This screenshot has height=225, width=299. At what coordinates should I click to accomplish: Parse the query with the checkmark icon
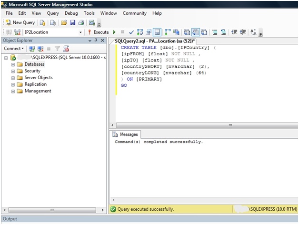click(131, 32)
